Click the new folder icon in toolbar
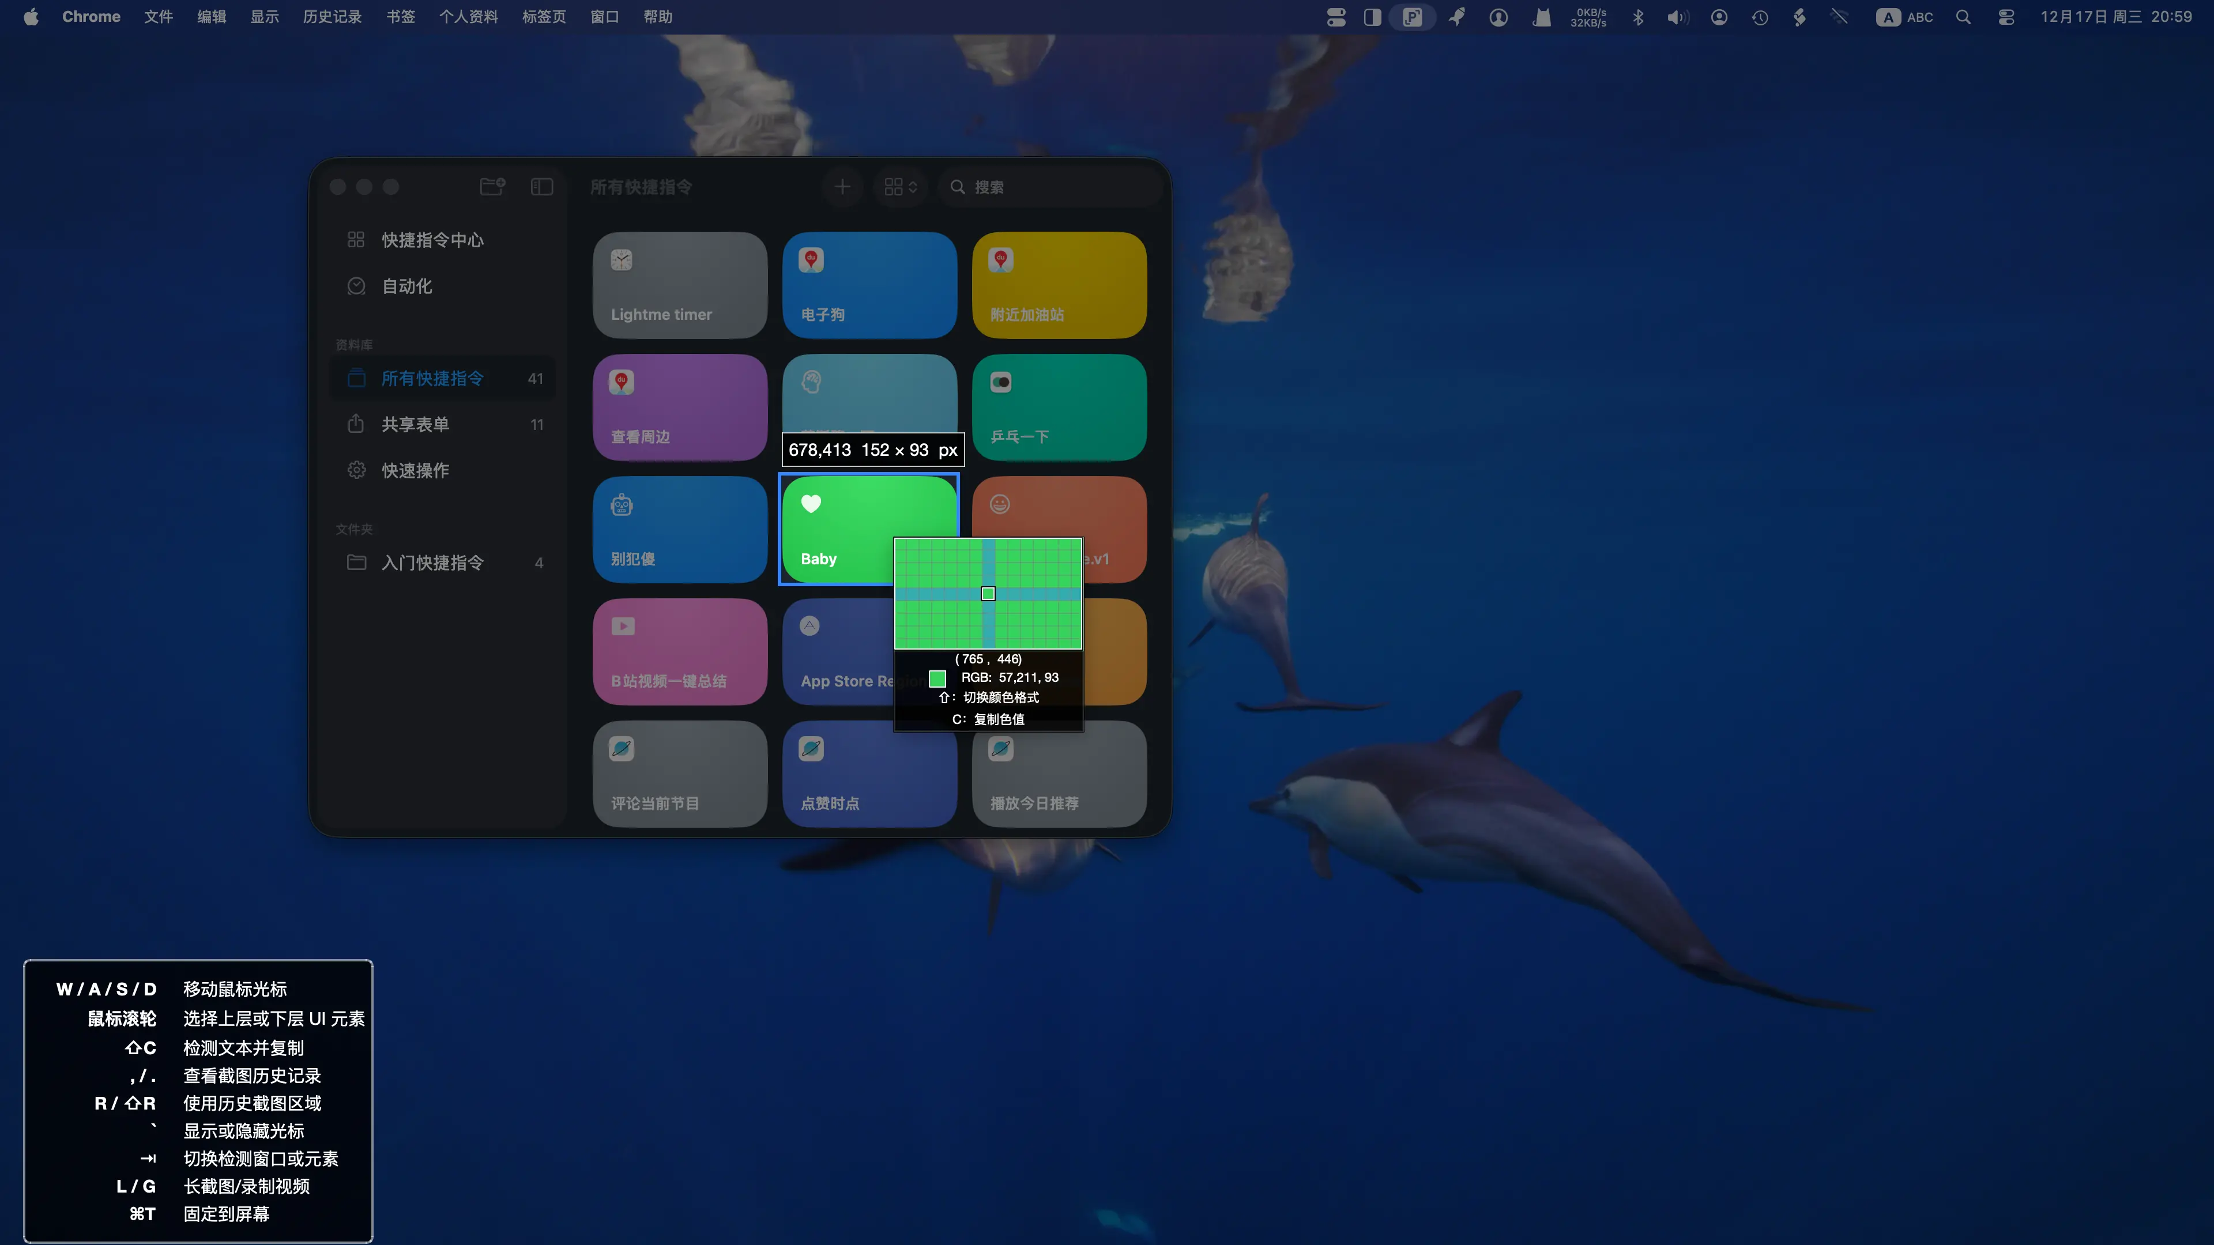2214x1245 pixels. pos(492,186)
